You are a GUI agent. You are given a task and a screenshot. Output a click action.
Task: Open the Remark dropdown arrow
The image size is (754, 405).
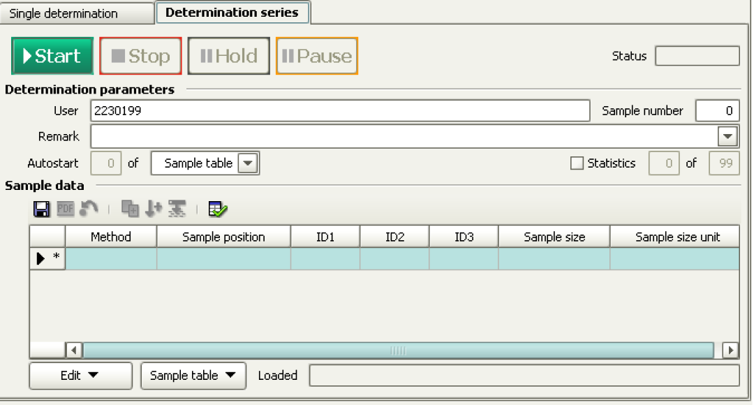pos(727,137)
